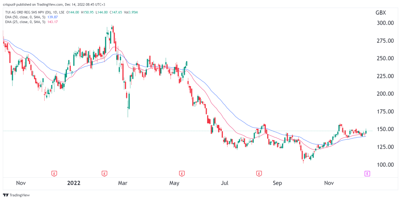The image size is (401, 200).
Task: Click the GBX currency label
Action: pyautogui.click(x=380, y=13)
